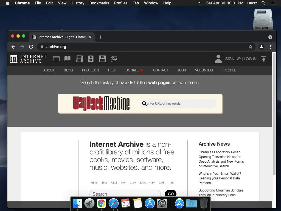Image resolution: width=281 pixels, height=211 pixels.
Task: Open the Profiles menu
Action: click(x=121, y=3)
